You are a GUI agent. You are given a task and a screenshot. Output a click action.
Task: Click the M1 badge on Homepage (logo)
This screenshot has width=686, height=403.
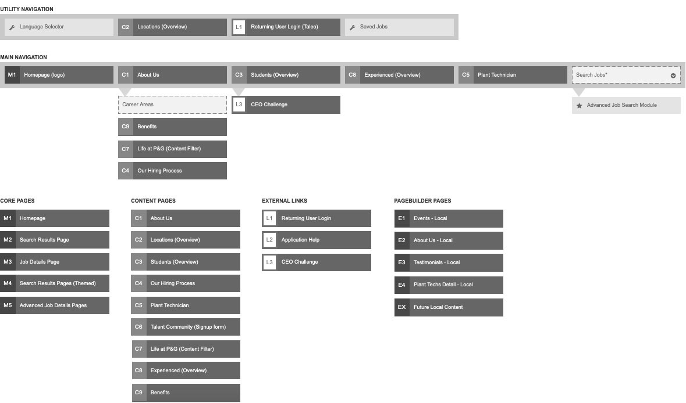tap(12, 75)
